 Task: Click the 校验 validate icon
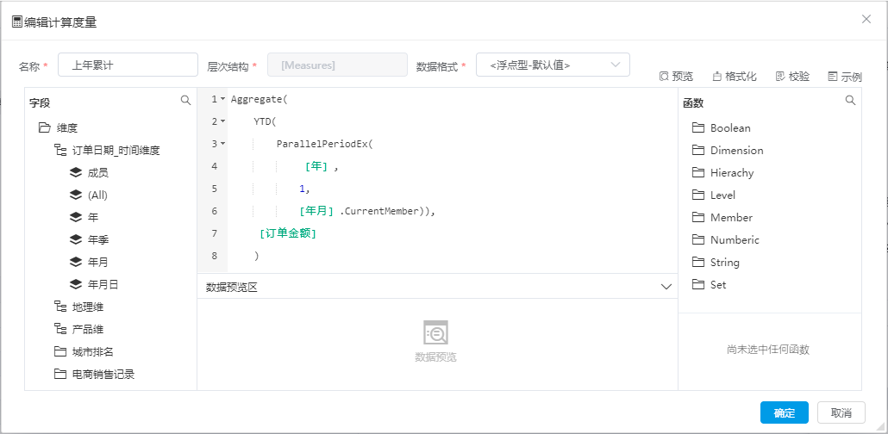point(780,77)
